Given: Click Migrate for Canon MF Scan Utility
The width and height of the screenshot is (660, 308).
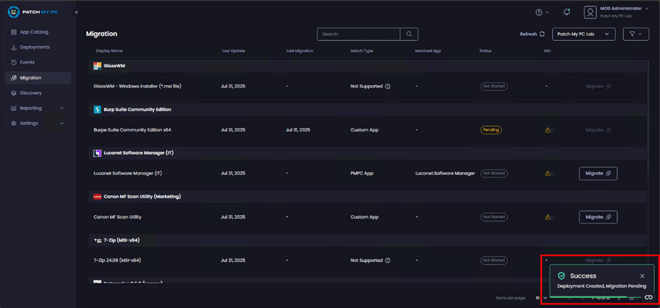Looking at the screenshot, I should 598,217.
